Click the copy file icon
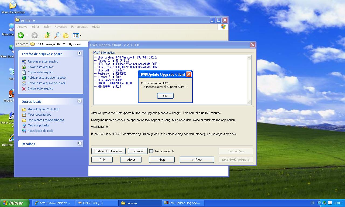 click(24, 72)
